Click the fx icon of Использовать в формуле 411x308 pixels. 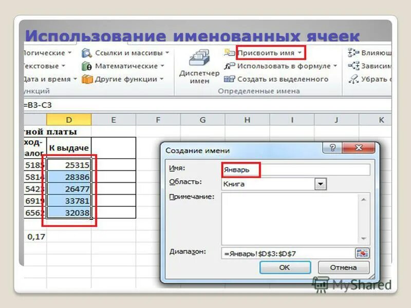[229, 66]
